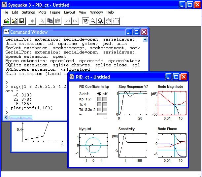Click the Command Window horizontal scrollbar thumb
This screenshot has width=202, height=177.
coord(21,118)
